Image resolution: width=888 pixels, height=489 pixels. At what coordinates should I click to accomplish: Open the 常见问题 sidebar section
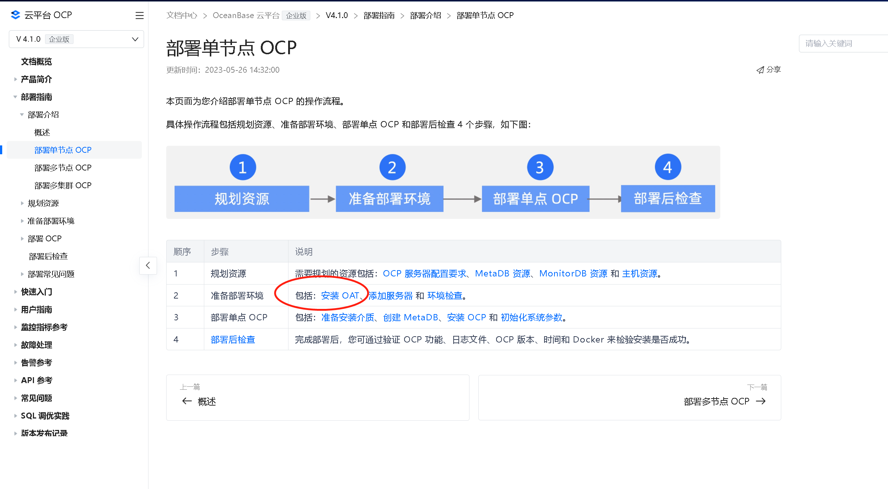37,398
